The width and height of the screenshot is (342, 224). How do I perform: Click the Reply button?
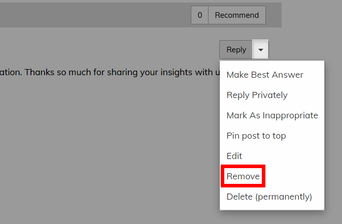click(x=236, y=50)
